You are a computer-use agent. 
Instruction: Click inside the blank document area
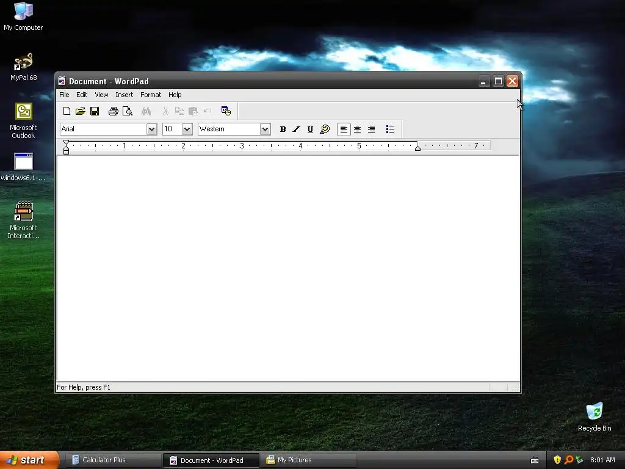click(x=288, y=268)
